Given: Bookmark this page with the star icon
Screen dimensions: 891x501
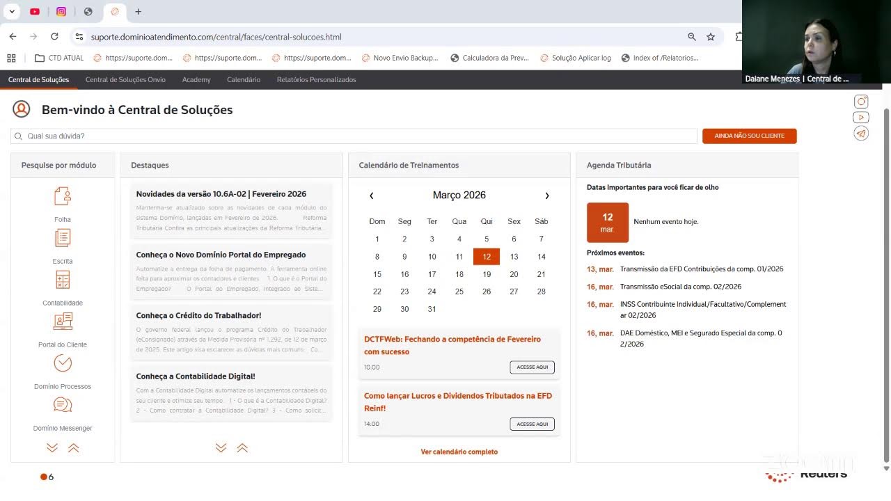Looking at the screenshot, I should pyautogui.click(x=711, y=37).
